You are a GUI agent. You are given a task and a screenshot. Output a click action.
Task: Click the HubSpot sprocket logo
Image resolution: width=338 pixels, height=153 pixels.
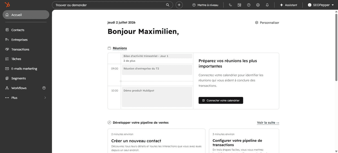tap(7, 5)
